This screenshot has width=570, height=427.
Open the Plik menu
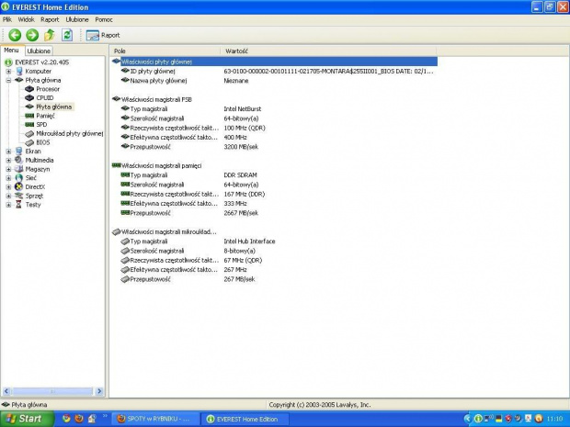[x=7, y=19]
